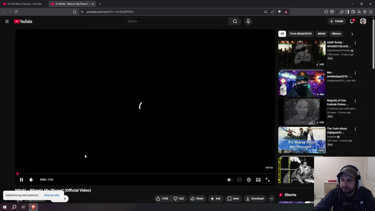
Task: Open options menu for Majority of One-Foxhole
Action: pyautogui.click(x=355, y=101)
